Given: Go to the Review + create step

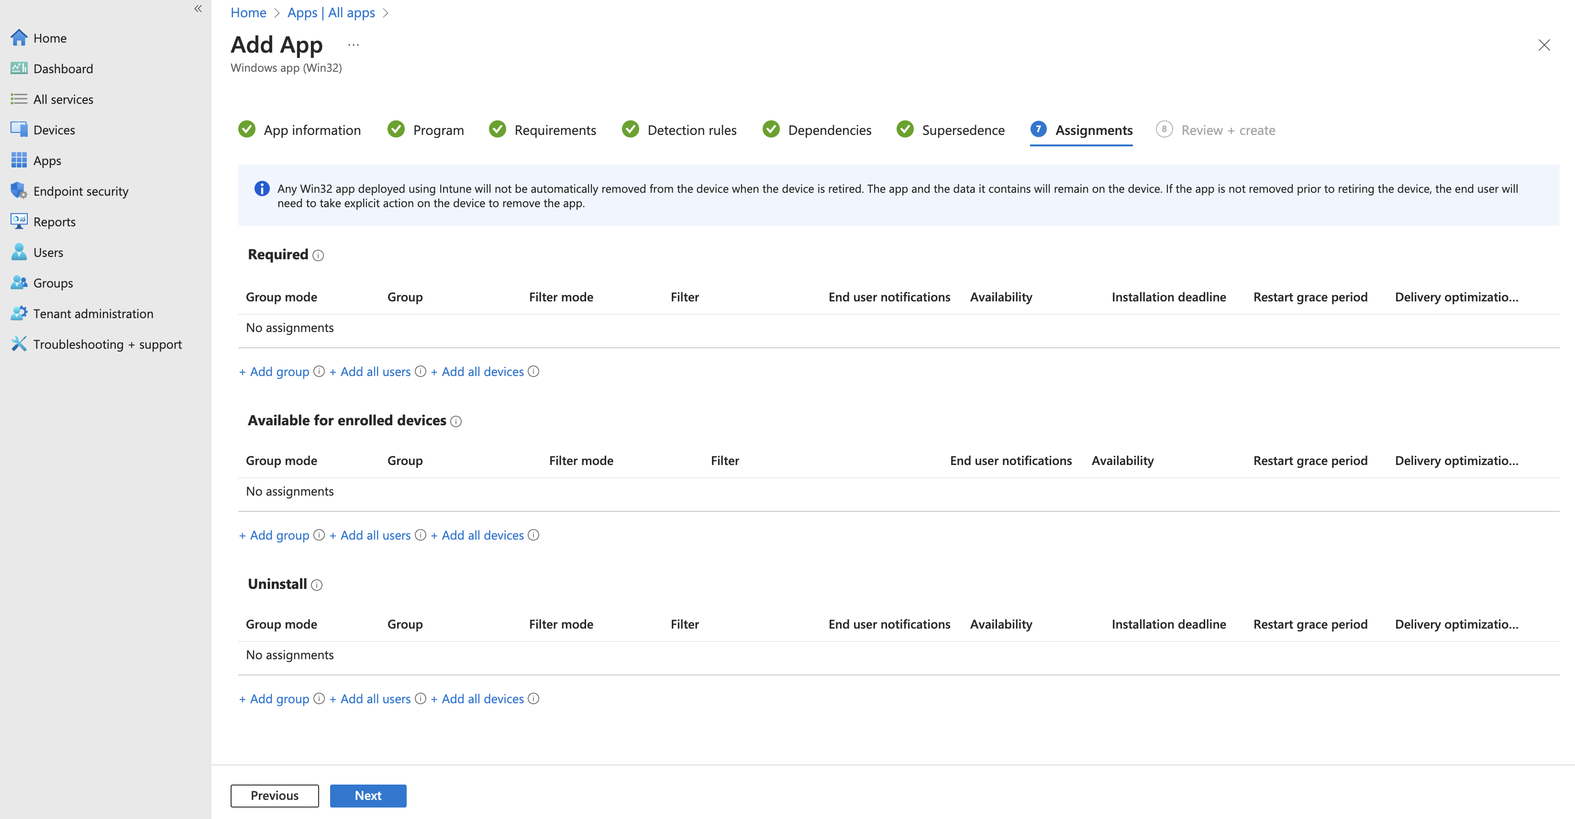Looking at the screenshot, I should [x=1227, y=130].
